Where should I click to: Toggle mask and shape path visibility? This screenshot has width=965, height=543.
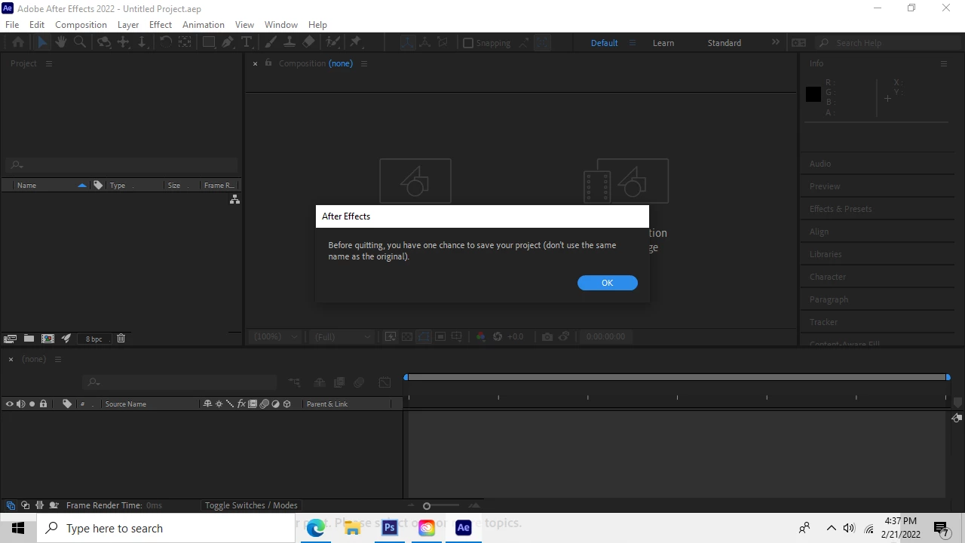tap(424, 336)
